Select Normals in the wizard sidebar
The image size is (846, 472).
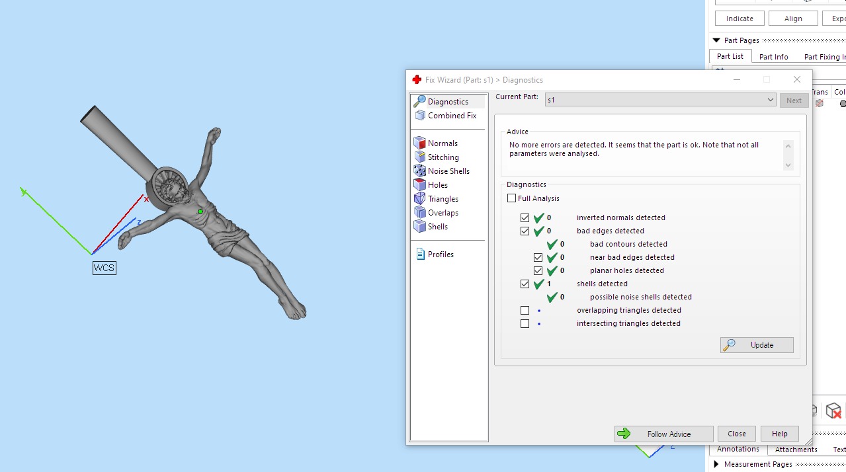[442, 143]
